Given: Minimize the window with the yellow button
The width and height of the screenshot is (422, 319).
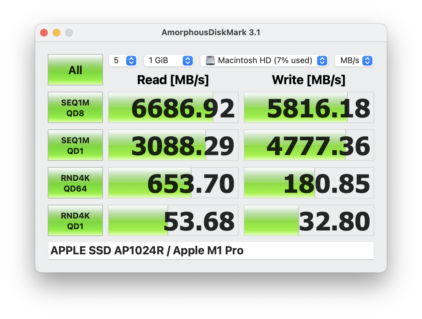Looking at the screenshot, I should click(57, 33).
